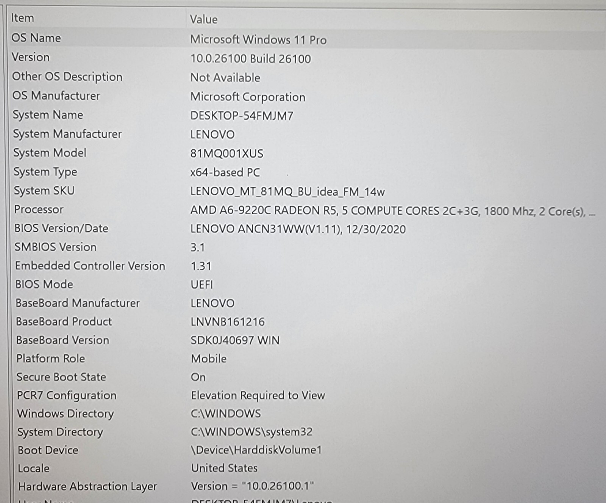The image size is (606, 503).
Task: Select SMBIOS value 3.1
Action: tap(198, 248)
